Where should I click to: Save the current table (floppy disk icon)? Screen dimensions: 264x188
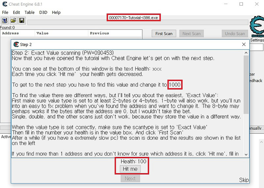coord(22,20)
